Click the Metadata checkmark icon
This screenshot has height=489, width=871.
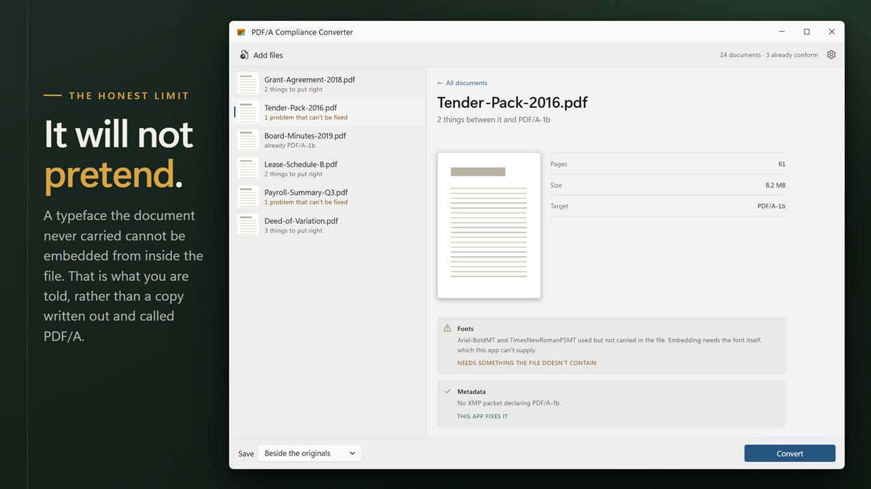tap(447, 391)
